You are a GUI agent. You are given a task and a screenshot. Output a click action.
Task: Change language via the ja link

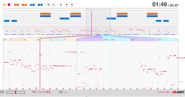(x=66, y=92)
